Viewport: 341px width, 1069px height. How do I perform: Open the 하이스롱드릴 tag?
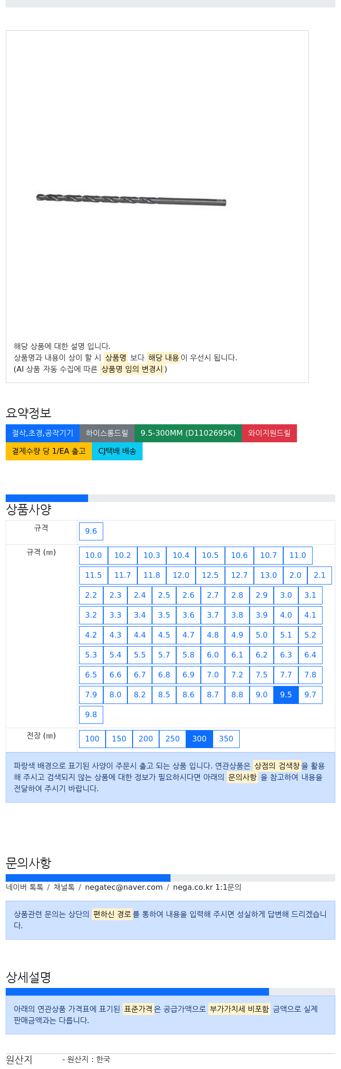point(107,433)
